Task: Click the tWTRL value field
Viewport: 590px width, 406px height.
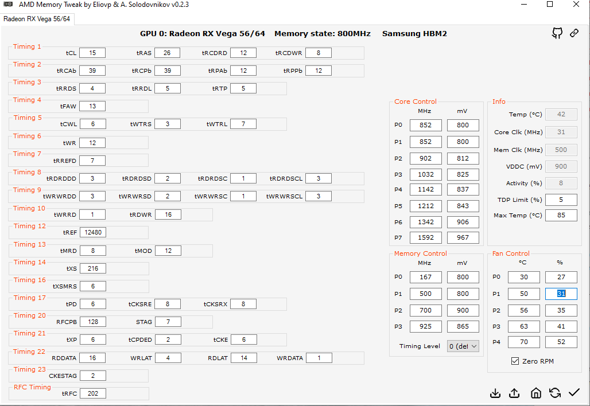Action: click(x=243, y=124)
